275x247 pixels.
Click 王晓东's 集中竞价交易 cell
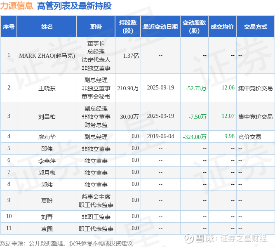click(255, 88)
